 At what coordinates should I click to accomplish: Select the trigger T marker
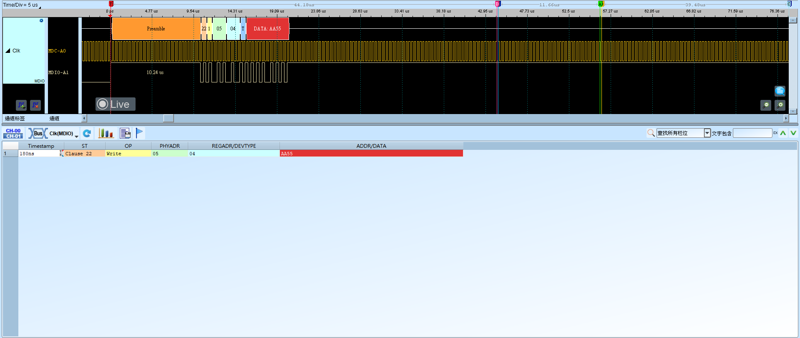[111, 4]
